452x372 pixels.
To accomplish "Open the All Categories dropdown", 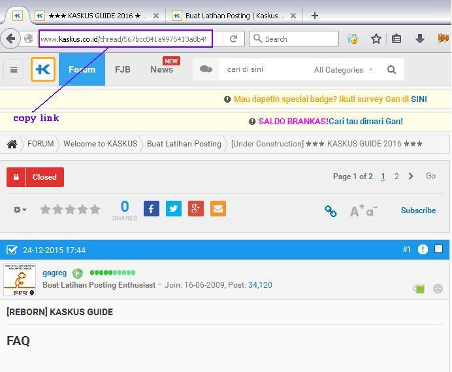I will click(344, 69).
